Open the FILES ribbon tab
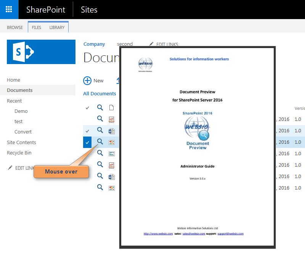Viewport: 305px width, 254px height. [36, 27]
